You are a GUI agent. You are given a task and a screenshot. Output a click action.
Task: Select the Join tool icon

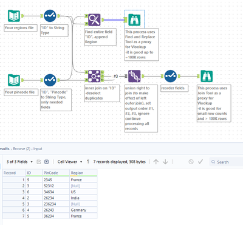click(94, 76)
